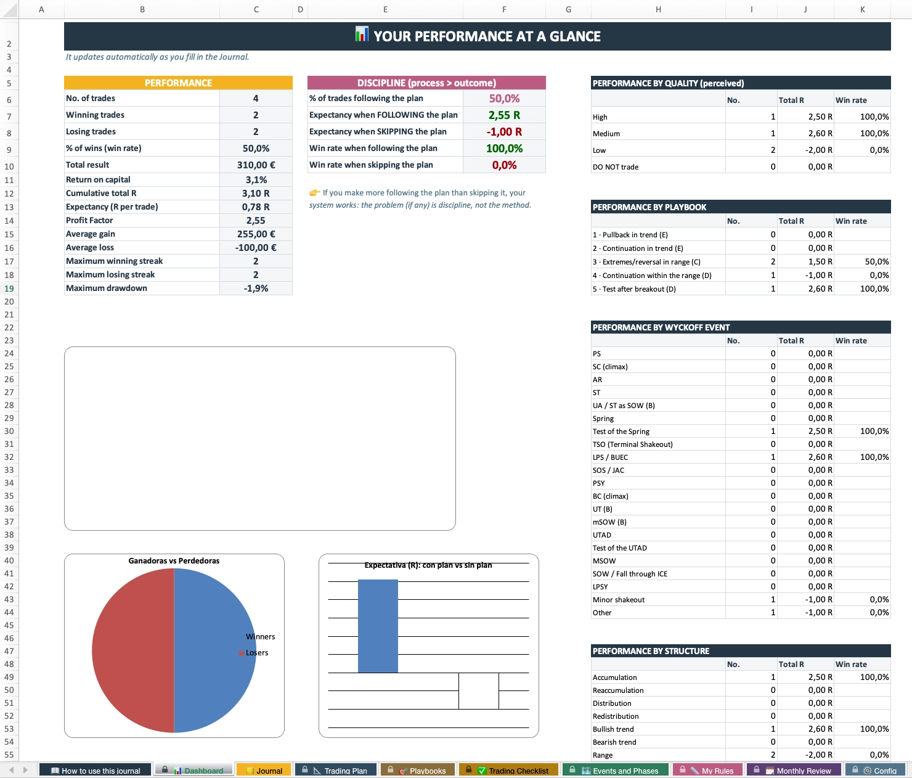The image size is (912, 778).
Task: Click the previous sheet navigation arrow
Action: point(11,769)
